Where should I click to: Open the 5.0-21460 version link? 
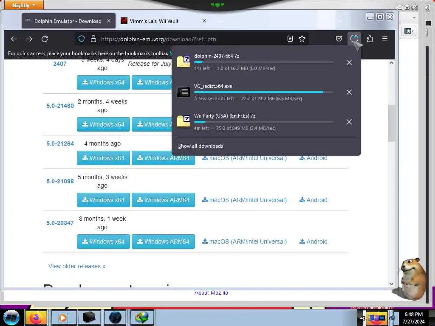coord(60,106)
